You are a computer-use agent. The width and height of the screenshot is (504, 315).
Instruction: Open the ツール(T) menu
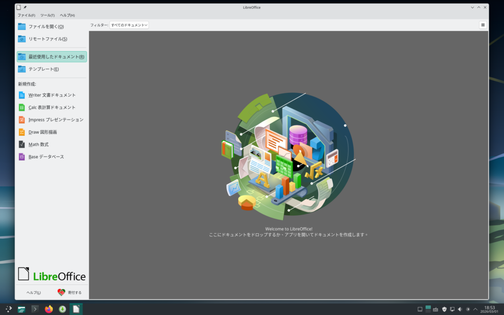(x=47, y=15)
